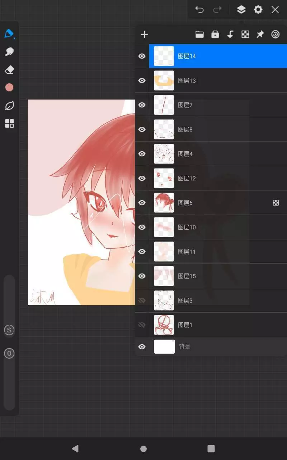287x460 pixels.
Task: Open the four-square grid tools menu
Action: click(9, 124)
